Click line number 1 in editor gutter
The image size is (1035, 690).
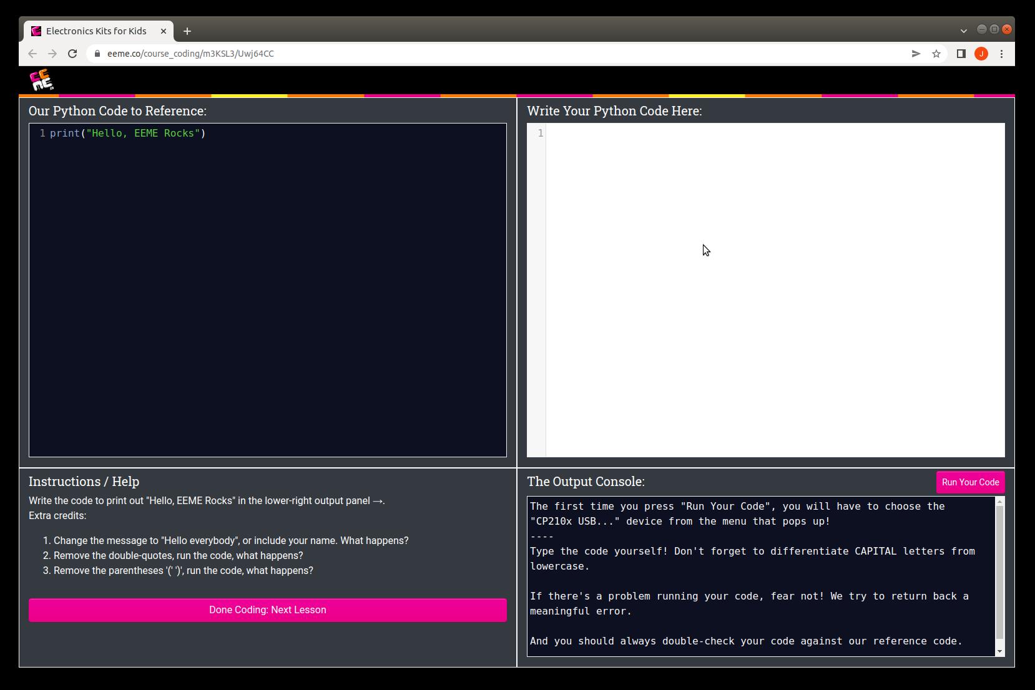tap(541, 133)
